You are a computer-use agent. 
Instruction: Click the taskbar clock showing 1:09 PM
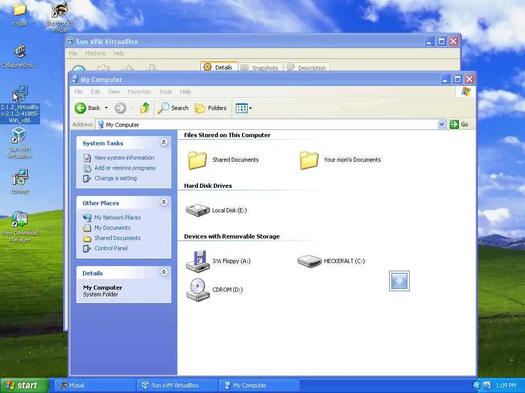click(x=506, y=385)
